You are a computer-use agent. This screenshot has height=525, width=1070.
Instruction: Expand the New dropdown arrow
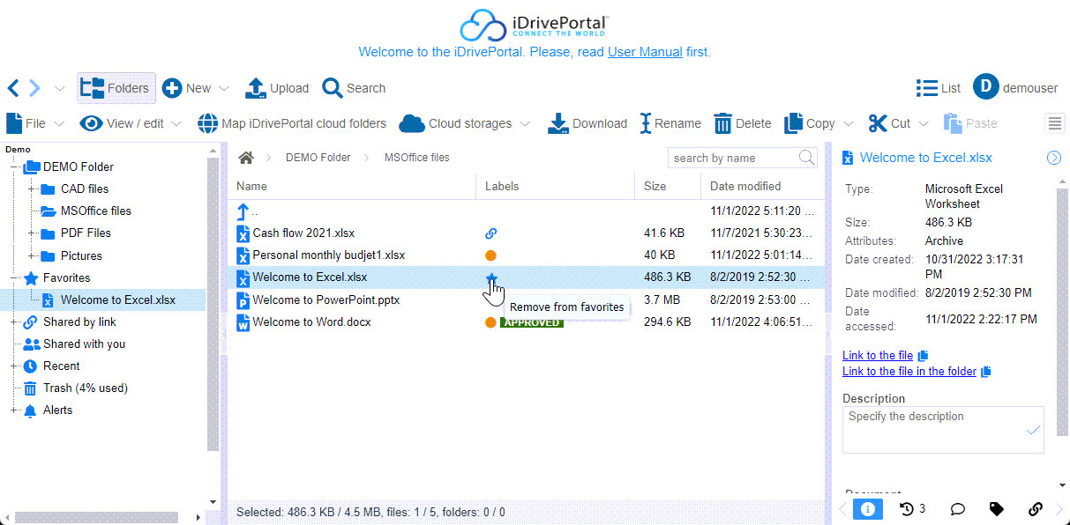[223, 88]
